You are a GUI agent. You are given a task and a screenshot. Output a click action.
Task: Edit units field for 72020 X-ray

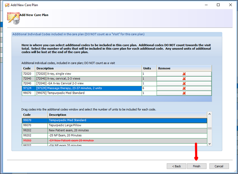tap(149, 74)
